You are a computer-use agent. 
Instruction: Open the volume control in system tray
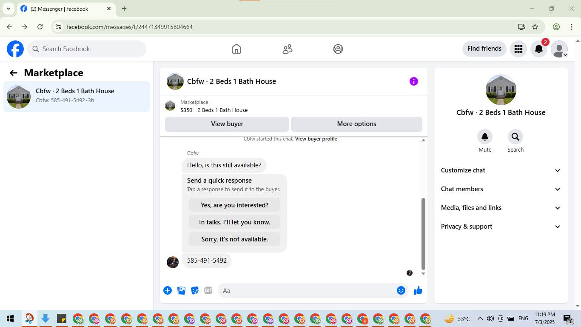click(490, 318)
